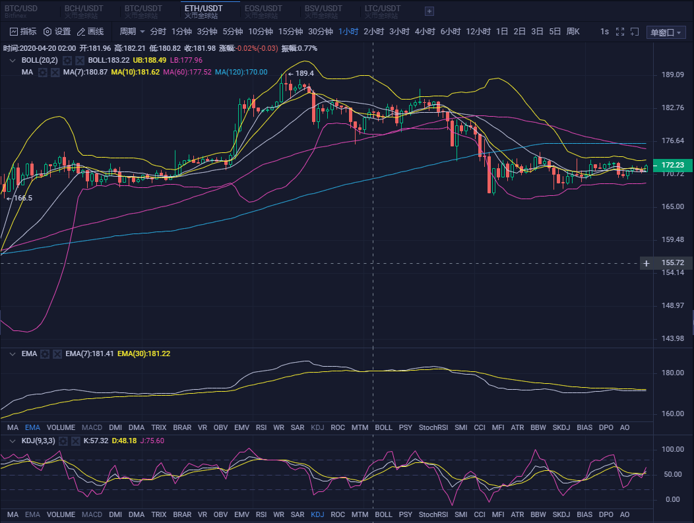This screenshot has height=523, width=694.
Task: Enable MACD in the bottom indicator row
Action: (x=92, y=514)
